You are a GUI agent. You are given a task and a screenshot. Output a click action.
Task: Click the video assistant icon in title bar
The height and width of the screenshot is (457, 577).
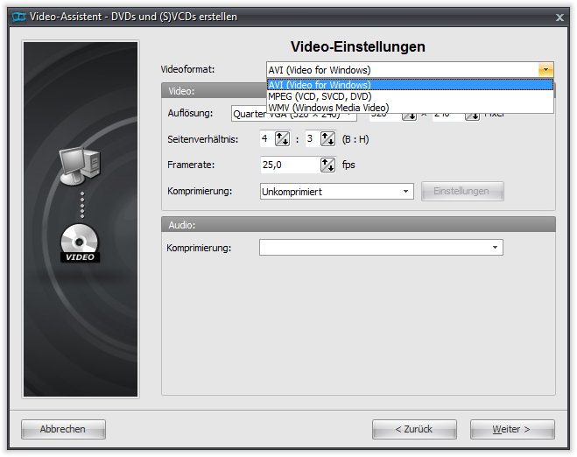(x=16, y=17)
